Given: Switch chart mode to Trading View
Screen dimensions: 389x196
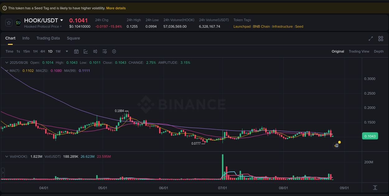Looking at the screenshot, I should (359, 51).
